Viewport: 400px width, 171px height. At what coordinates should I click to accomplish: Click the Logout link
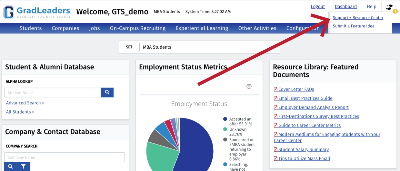pos(318,6)
